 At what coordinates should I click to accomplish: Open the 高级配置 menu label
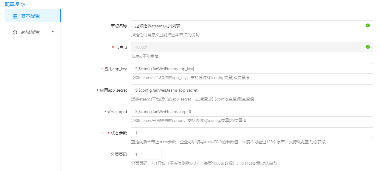pos(30,32)
